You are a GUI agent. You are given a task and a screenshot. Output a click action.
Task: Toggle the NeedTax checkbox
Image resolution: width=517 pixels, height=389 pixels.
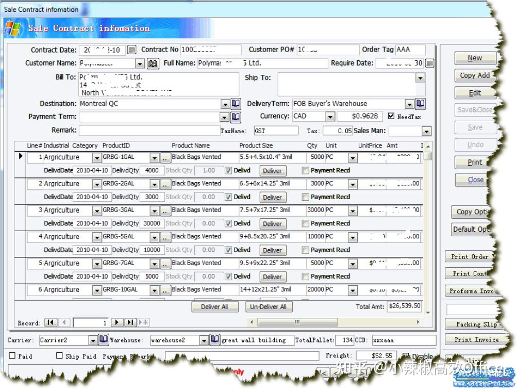pos(391,116)
